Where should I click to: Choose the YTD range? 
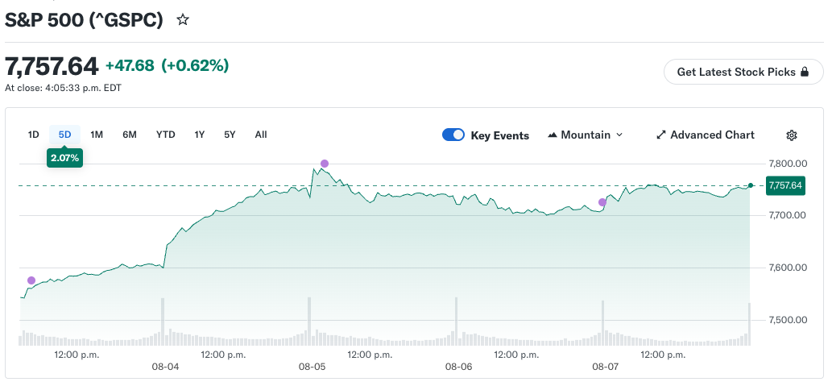coord(166,135)
